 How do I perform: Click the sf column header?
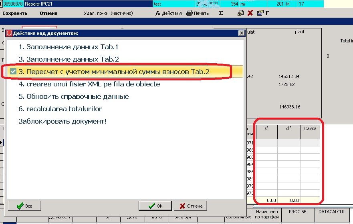[x=266, y=132]
